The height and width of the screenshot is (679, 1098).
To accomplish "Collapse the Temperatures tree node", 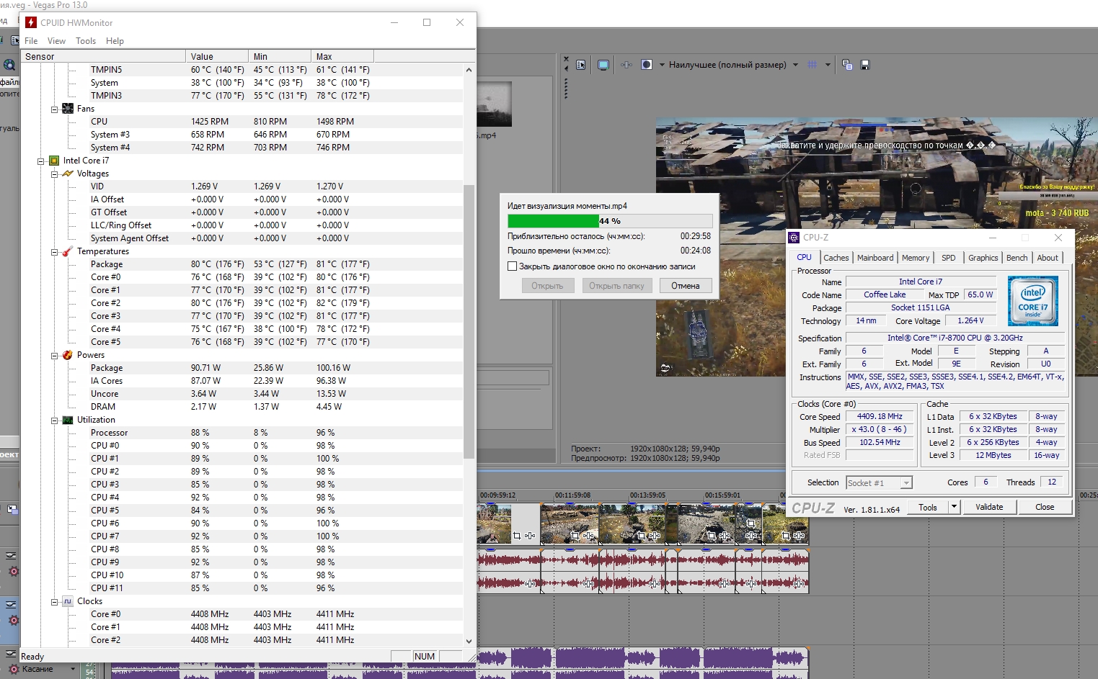I will (x=55, y=252).
